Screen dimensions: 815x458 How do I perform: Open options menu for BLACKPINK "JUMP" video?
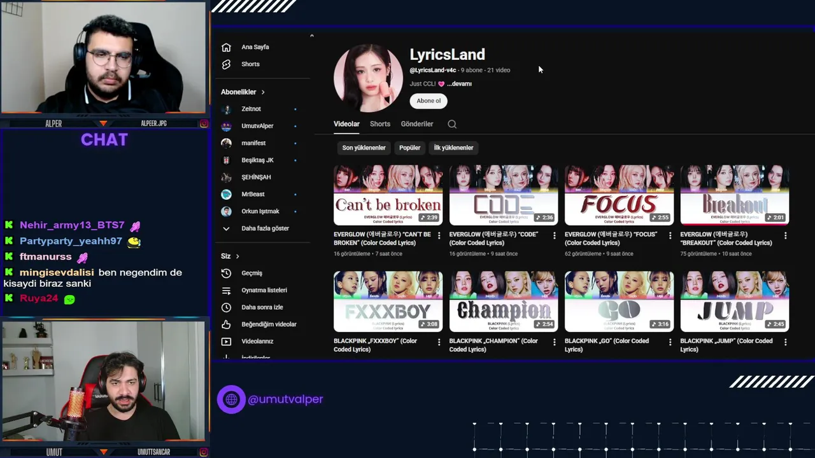785,342
